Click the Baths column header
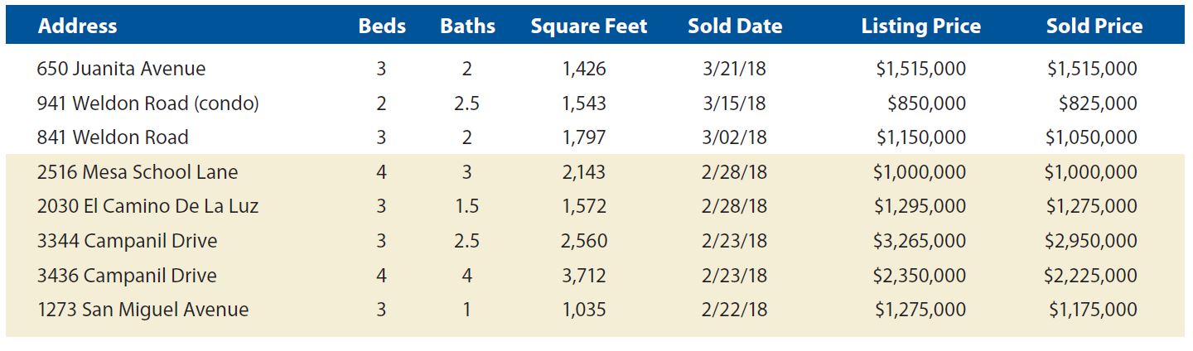1193x351 pixels. (467, 26)
